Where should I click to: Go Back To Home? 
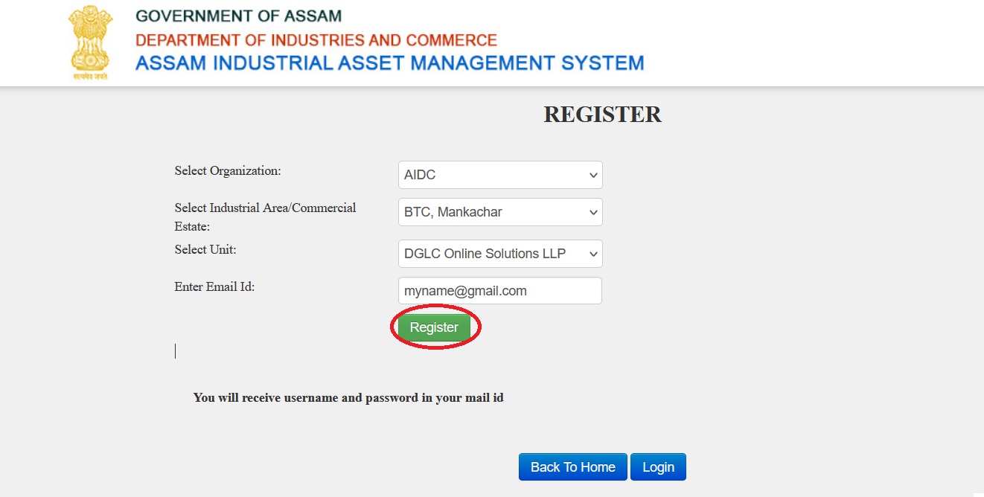click(572, 467)
